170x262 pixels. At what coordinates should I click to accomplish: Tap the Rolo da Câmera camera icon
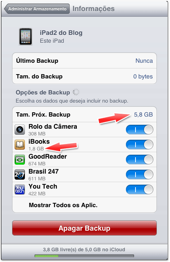pyautogui.click(x=20, y=129)
